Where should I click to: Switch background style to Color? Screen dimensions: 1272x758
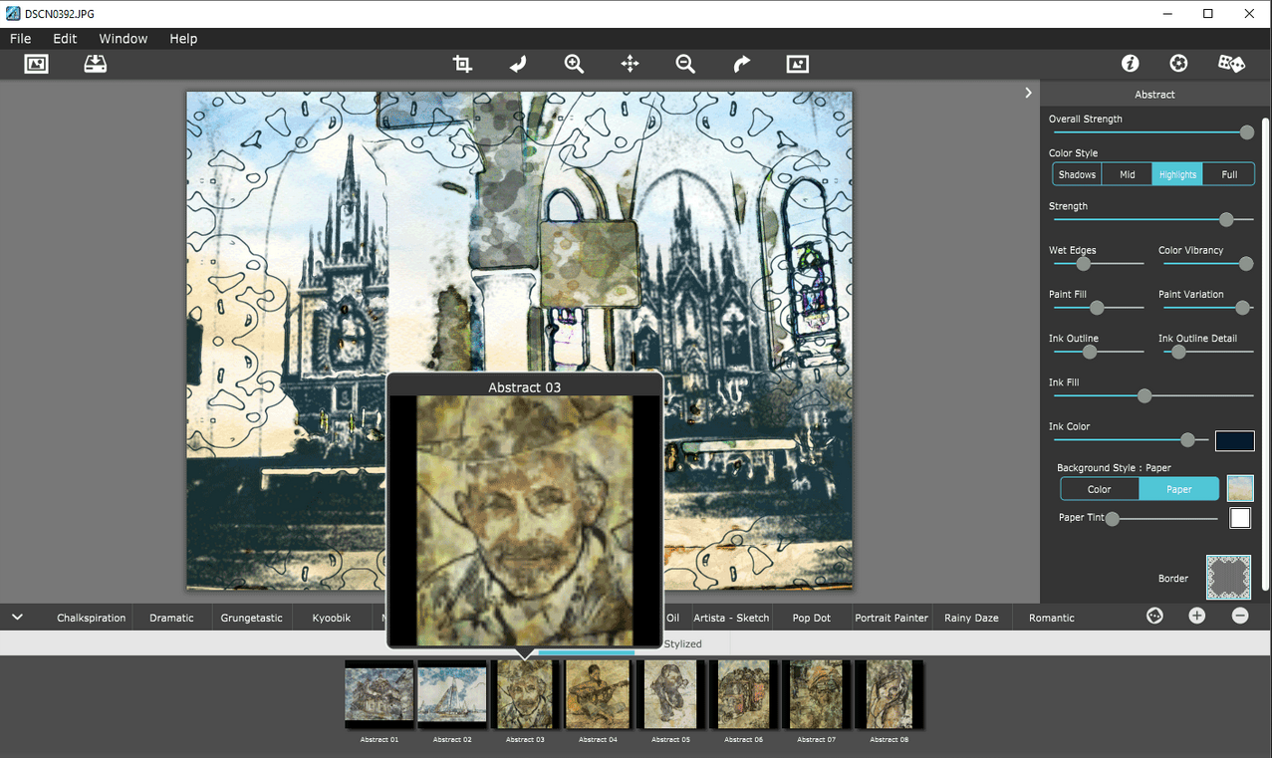pyautogui.click(x=1099, y=489)
